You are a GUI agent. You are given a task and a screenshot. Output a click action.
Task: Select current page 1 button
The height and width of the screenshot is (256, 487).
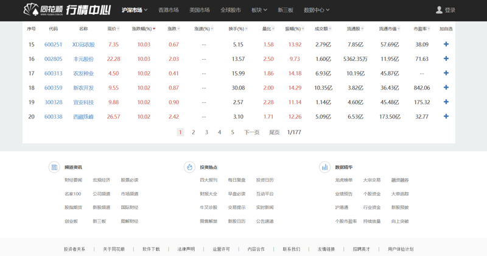[180, 132]
